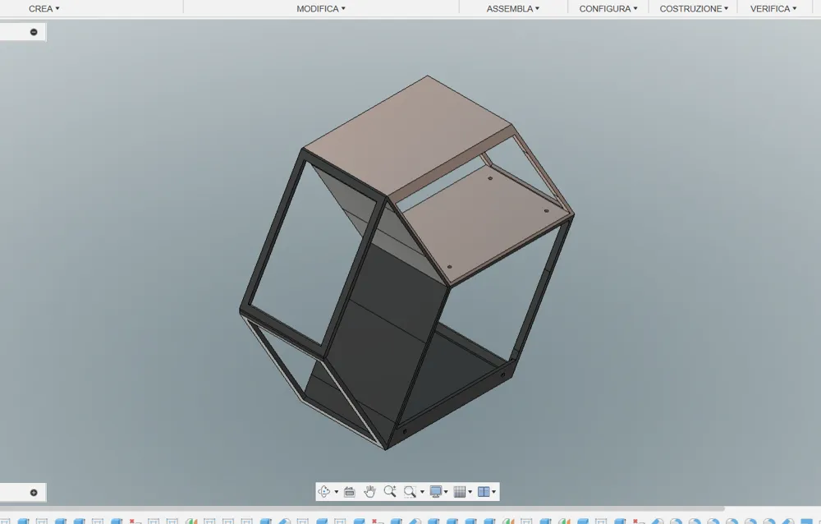Image resolution: width=821 pixels, height=524 pixels.
Task: Open Display Settings monitor icon
Action: click(436, 491)
